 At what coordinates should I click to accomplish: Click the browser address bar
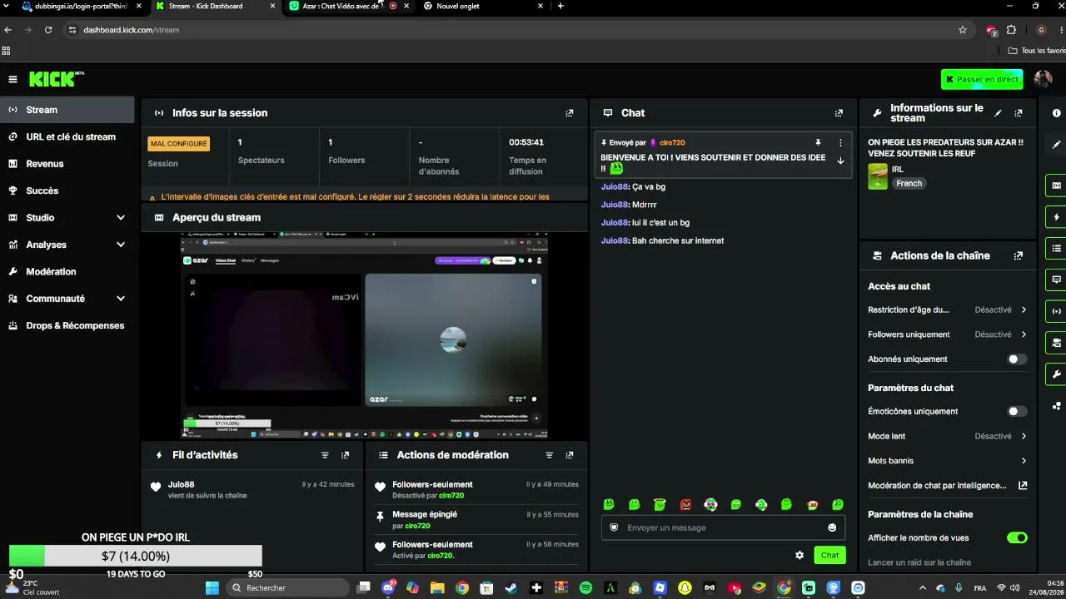[x=516, y=30]
